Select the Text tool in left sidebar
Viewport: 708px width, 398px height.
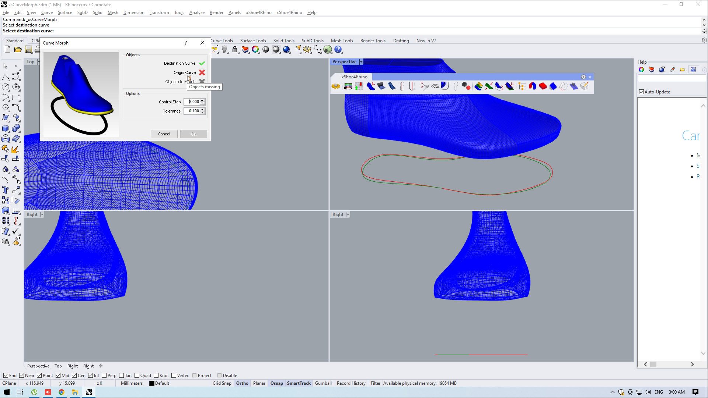[6, 190]
